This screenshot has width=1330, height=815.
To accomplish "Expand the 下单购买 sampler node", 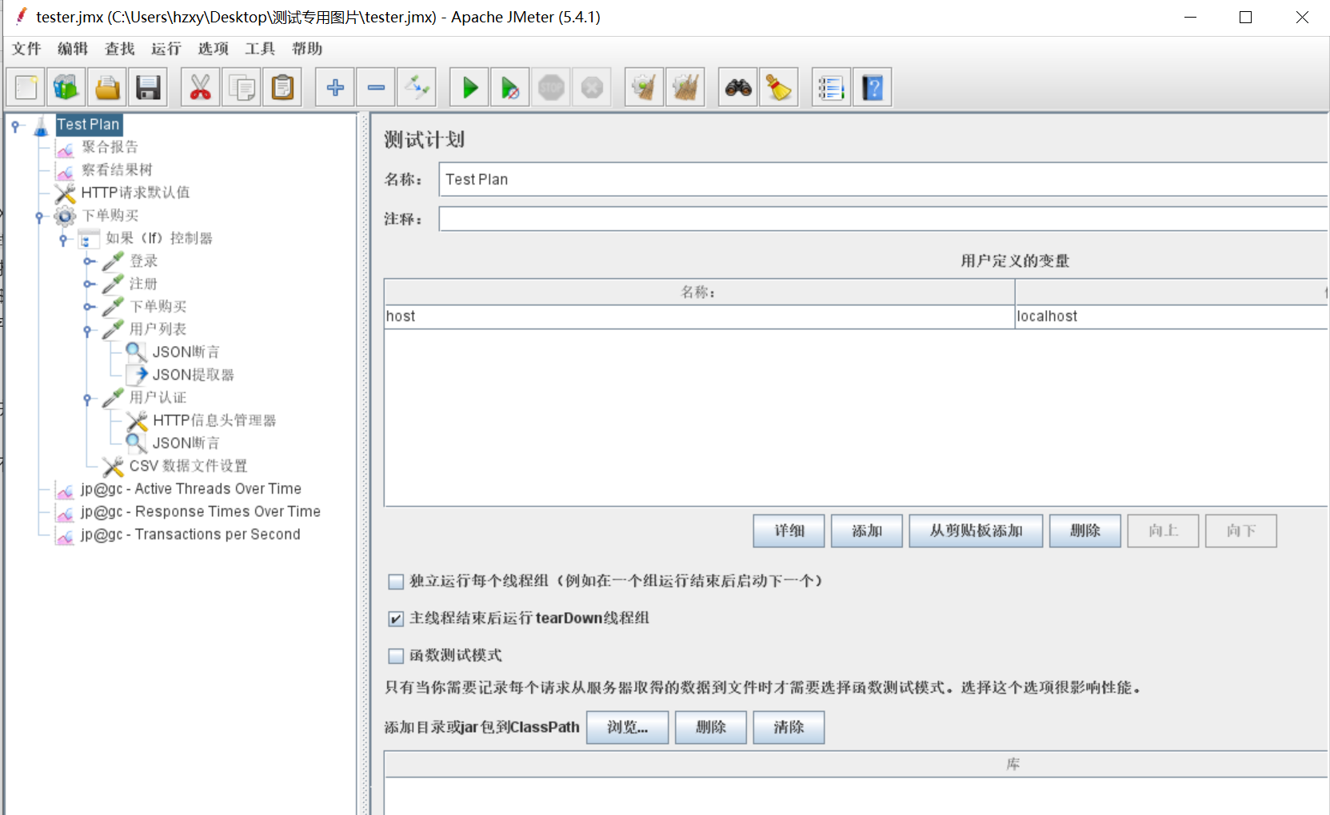I will 89,307.
